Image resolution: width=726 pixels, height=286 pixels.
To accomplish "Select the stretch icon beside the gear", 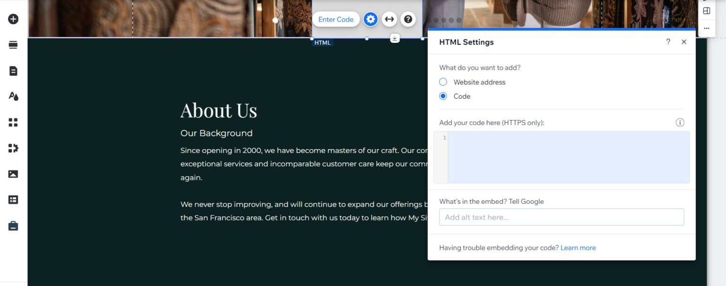I will 389,19.
